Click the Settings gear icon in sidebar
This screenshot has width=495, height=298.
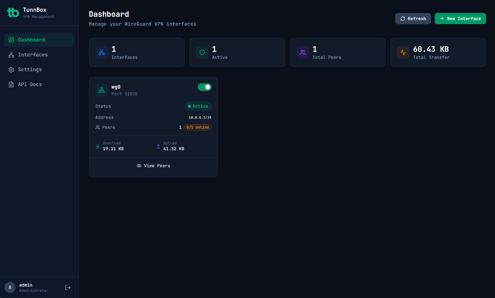tap(11, 70)
